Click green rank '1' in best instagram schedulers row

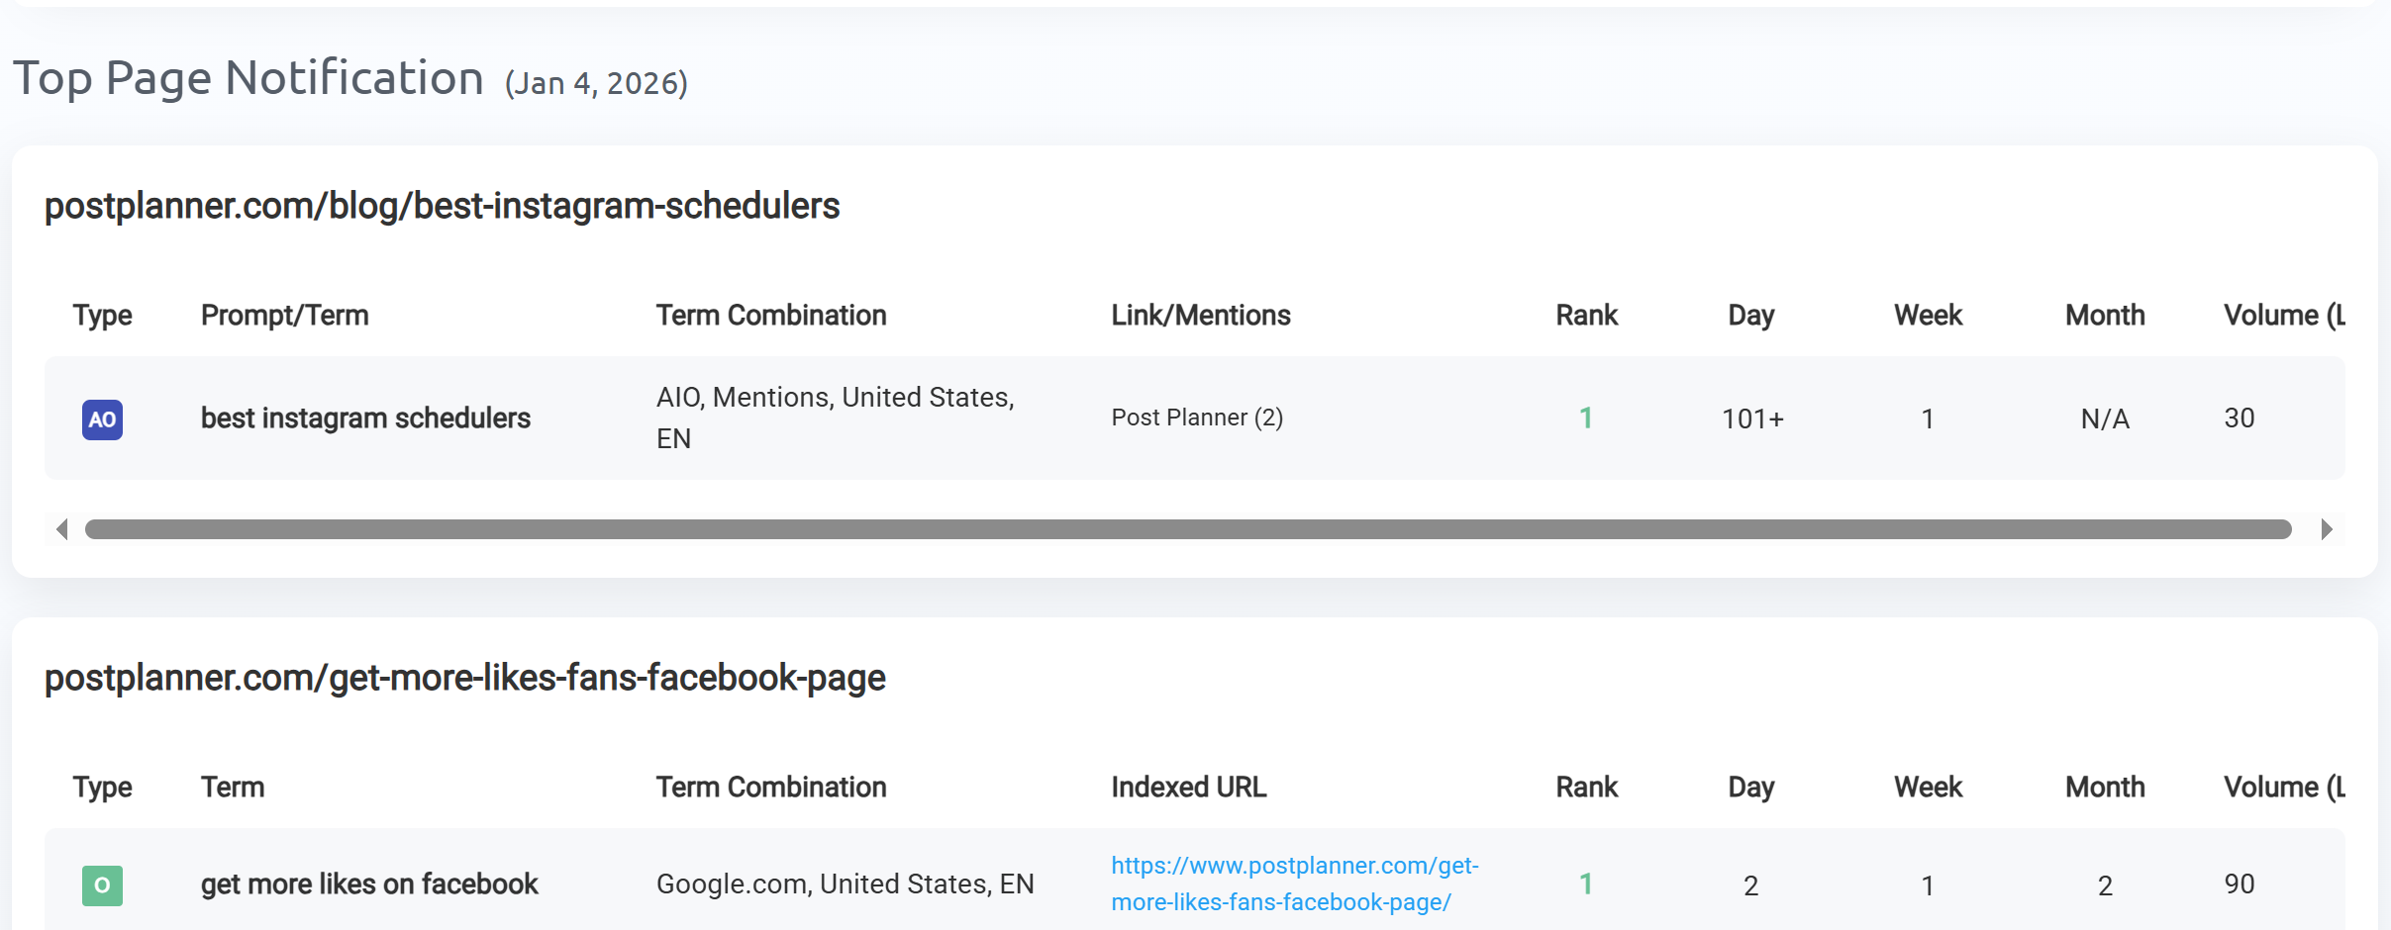pyautogui.click(x=1586, y=418)
